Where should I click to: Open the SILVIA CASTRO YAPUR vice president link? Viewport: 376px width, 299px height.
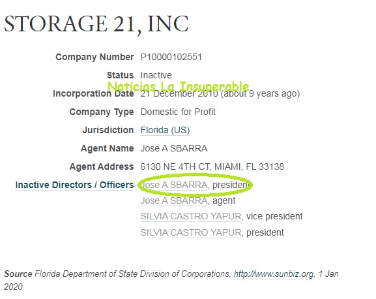[x=191, y=216]
